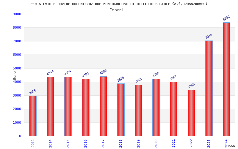Click the value label 4226

pyautogui.click(x=156, y=74)
